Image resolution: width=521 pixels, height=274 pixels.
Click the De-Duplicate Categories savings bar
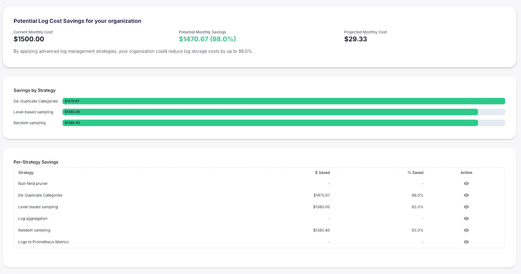(284, 101)
